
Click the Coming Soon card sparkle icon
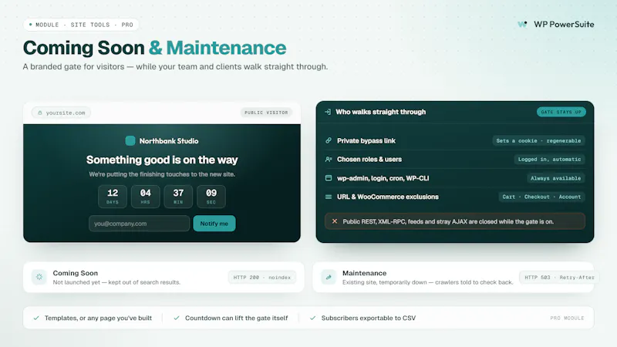tap(39, 277)
